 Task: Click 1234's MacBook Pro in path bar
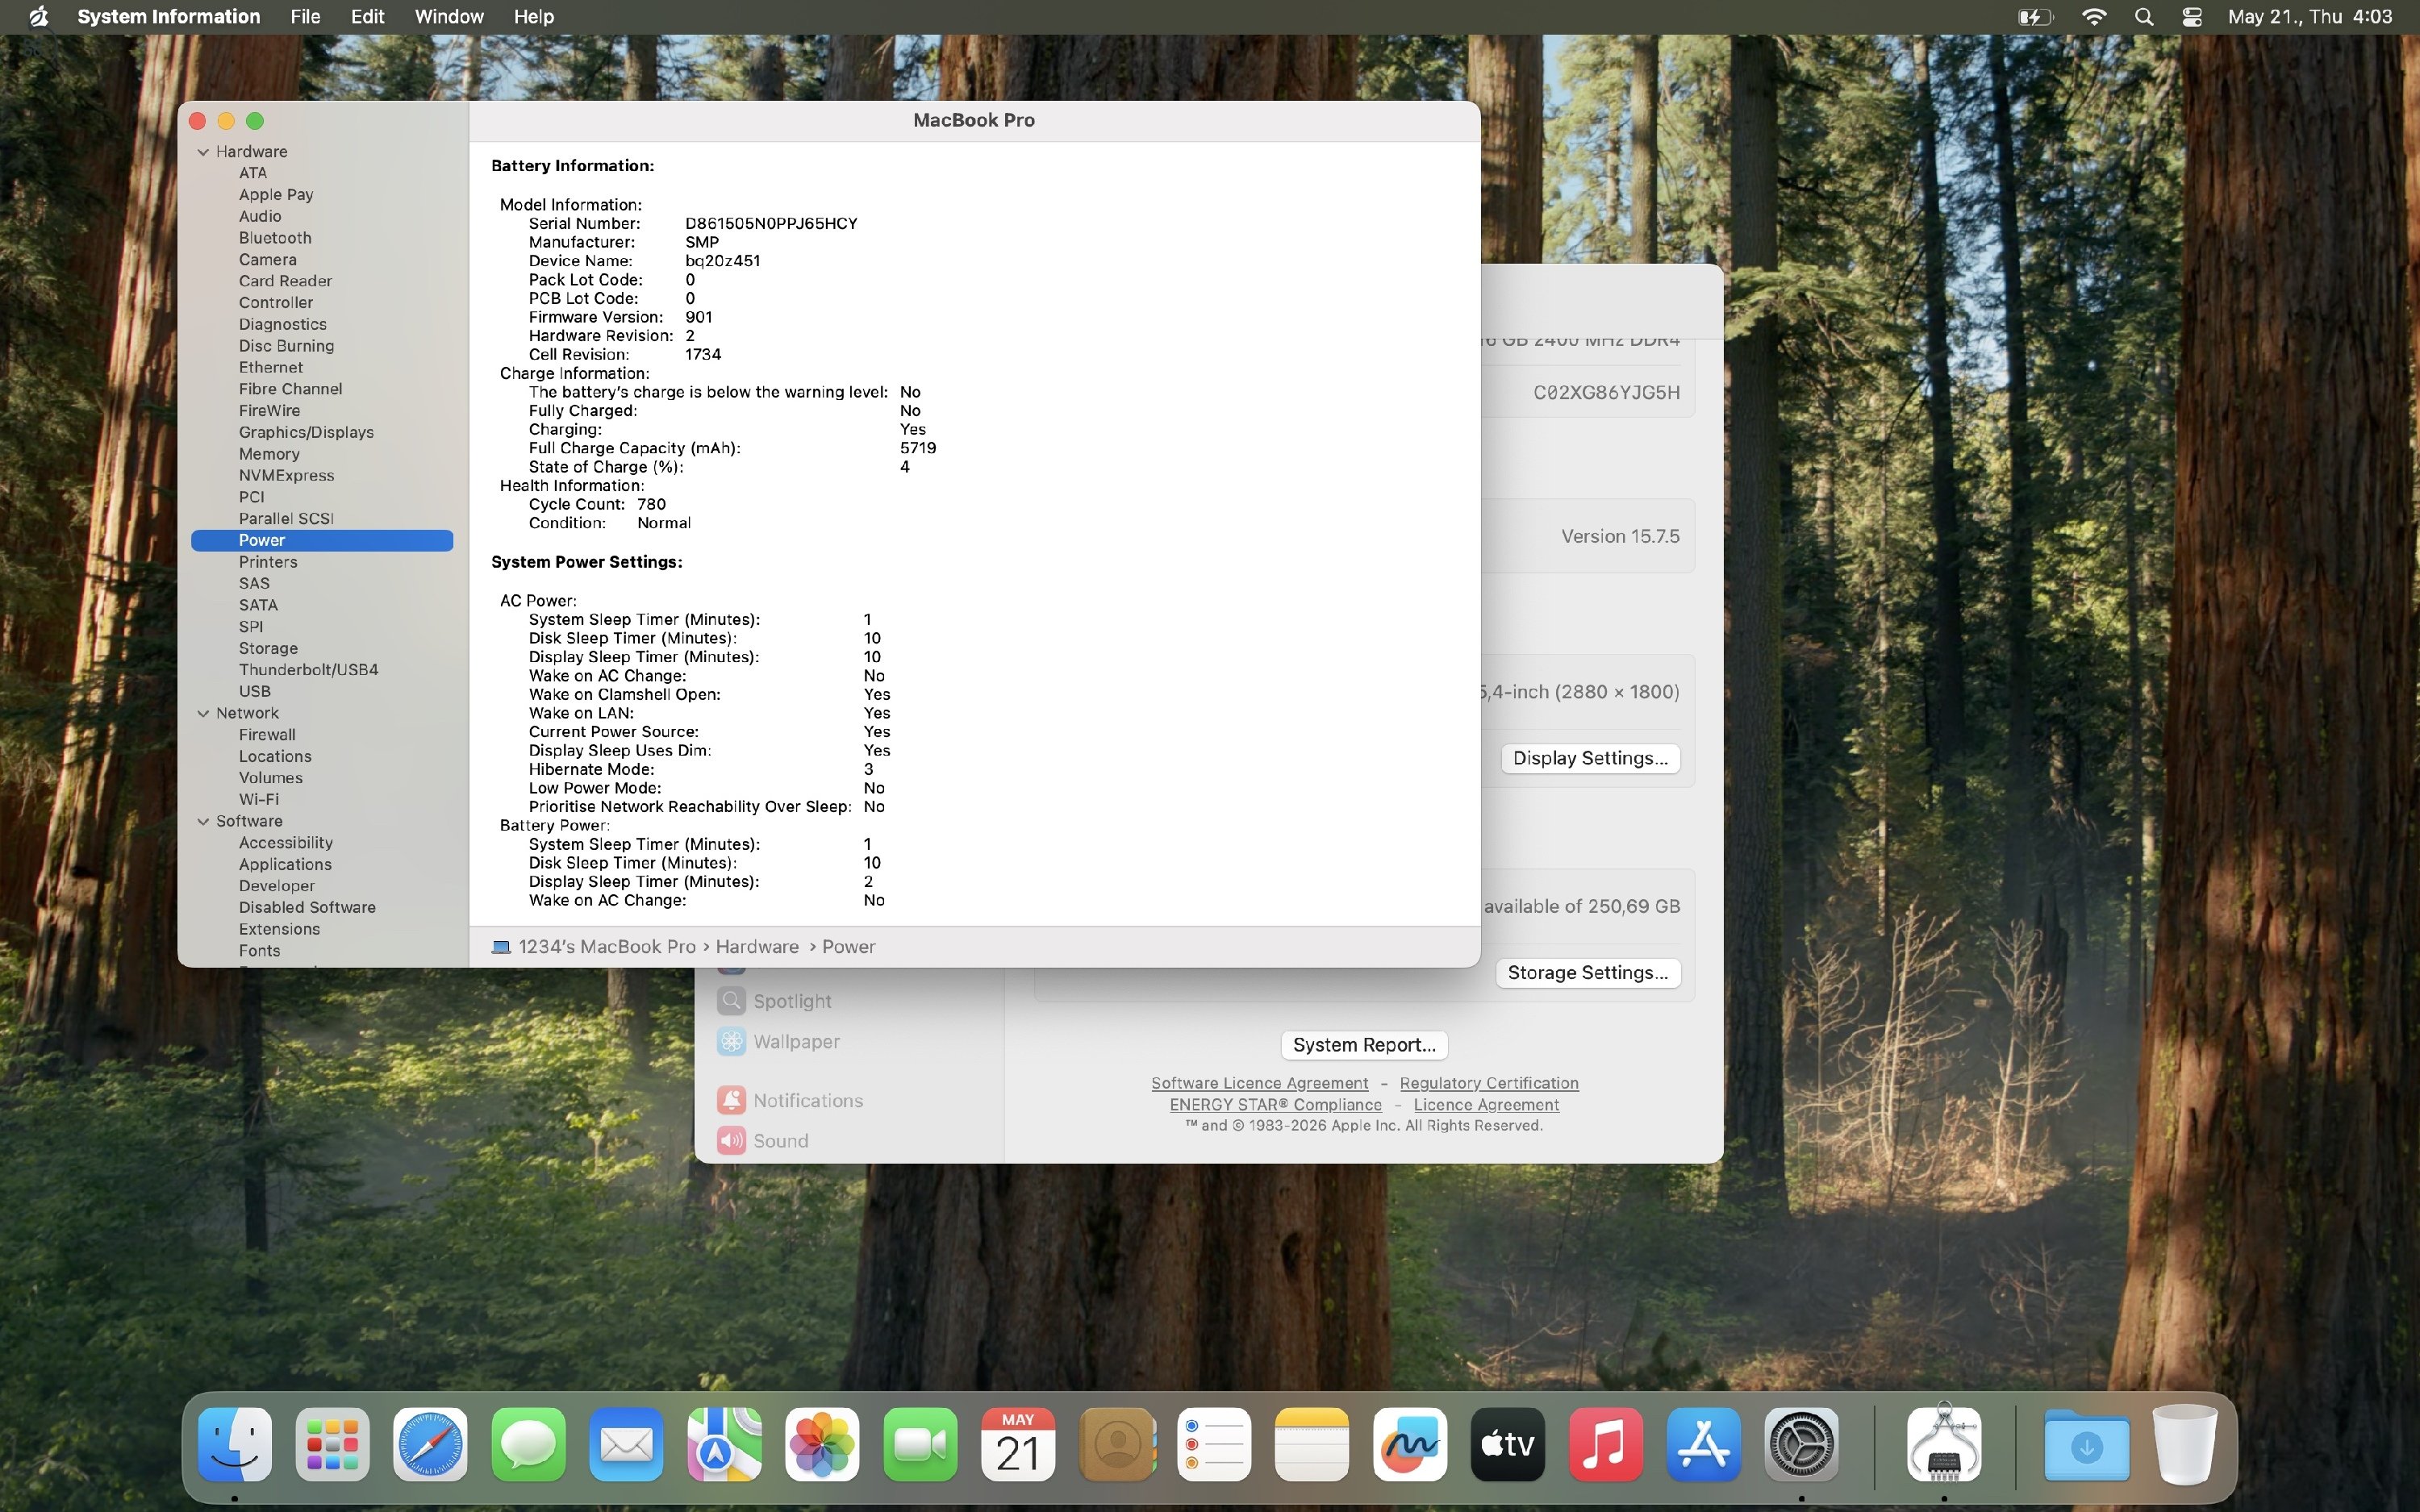[x=594, y=947]
